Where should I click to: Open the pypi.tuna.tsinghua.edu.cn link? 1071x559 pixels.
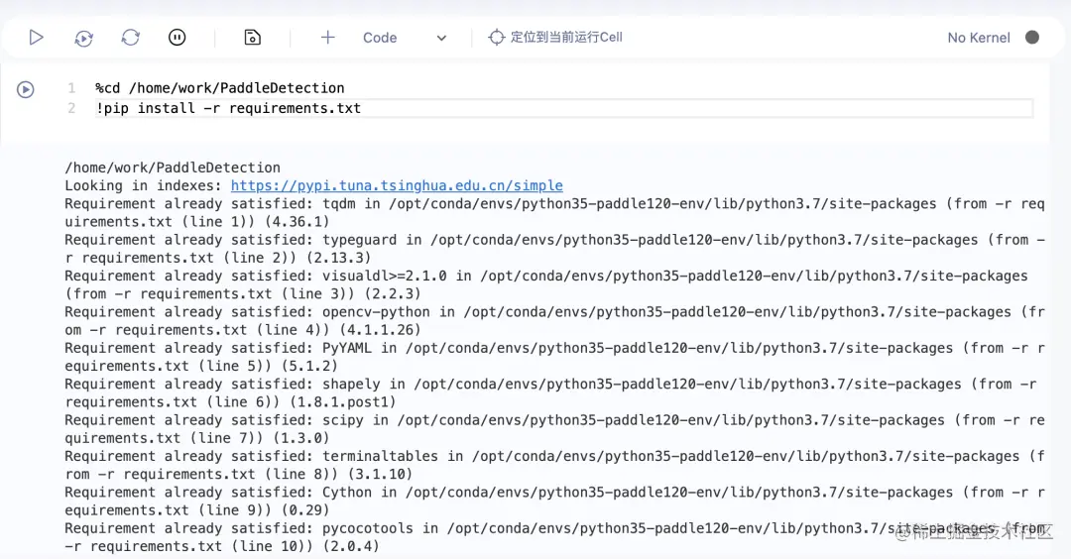(397, 185)
